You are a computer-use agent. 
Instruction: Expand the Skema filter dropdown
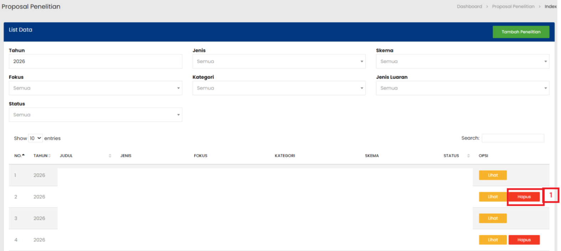click(462, 62)
